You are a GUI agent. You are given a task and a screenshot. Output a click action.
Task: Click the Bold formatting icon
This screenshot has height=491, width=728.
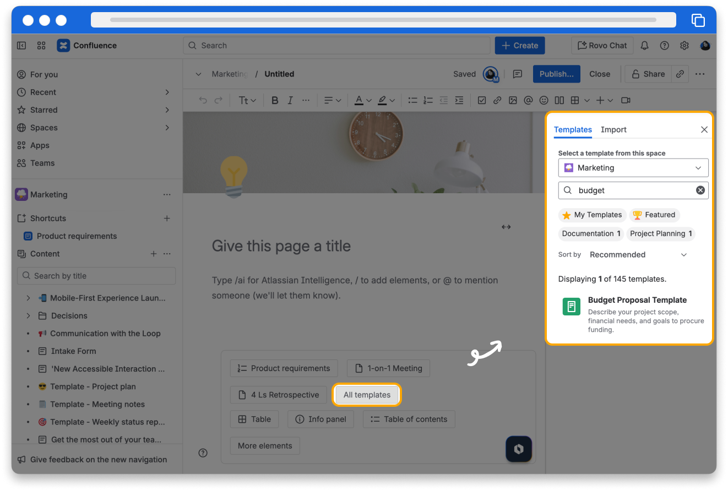[275, 100]
